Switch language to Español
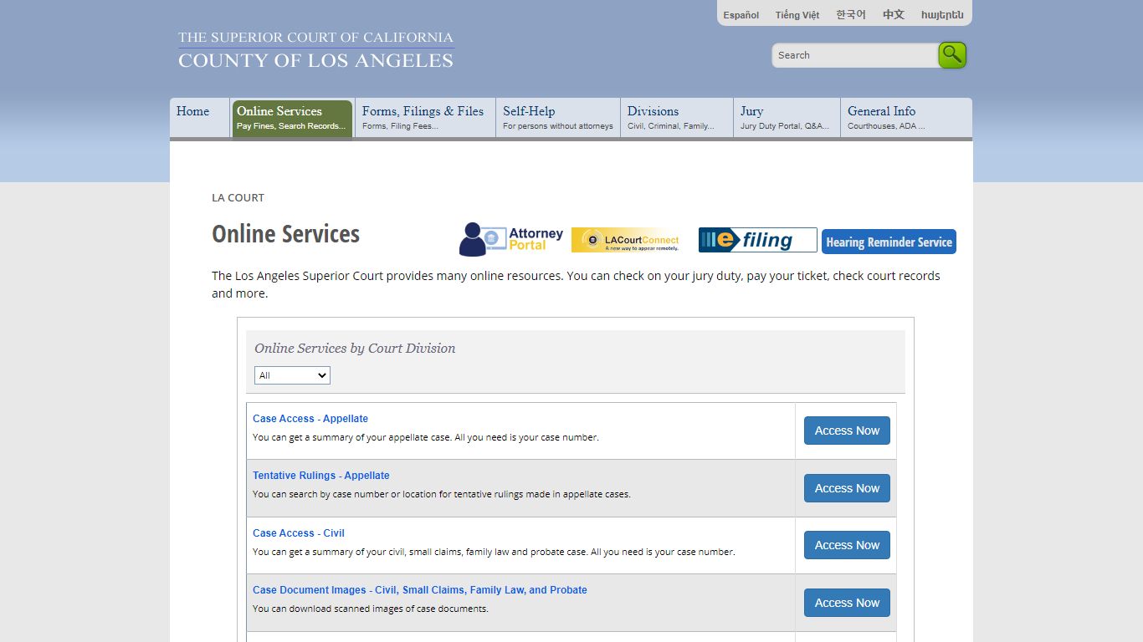The height and width of the screenshot is (642, 1143). pos(741,15)
